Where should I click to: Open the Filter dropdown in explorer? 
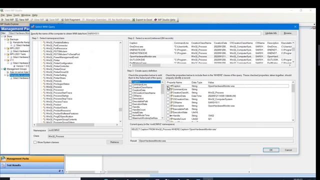click(x=19, y=33)
